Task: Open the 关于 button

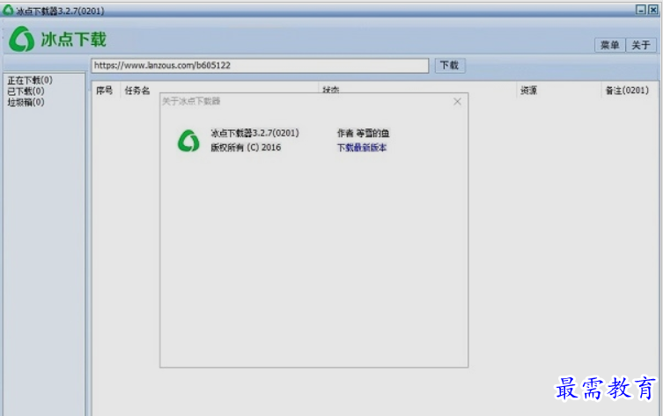Action: tap(641, 45)
